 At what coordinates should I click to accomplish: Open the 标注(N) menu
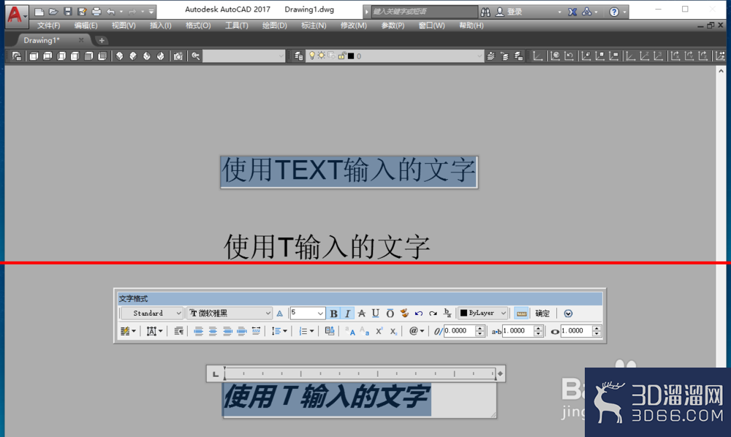[314, 26]
